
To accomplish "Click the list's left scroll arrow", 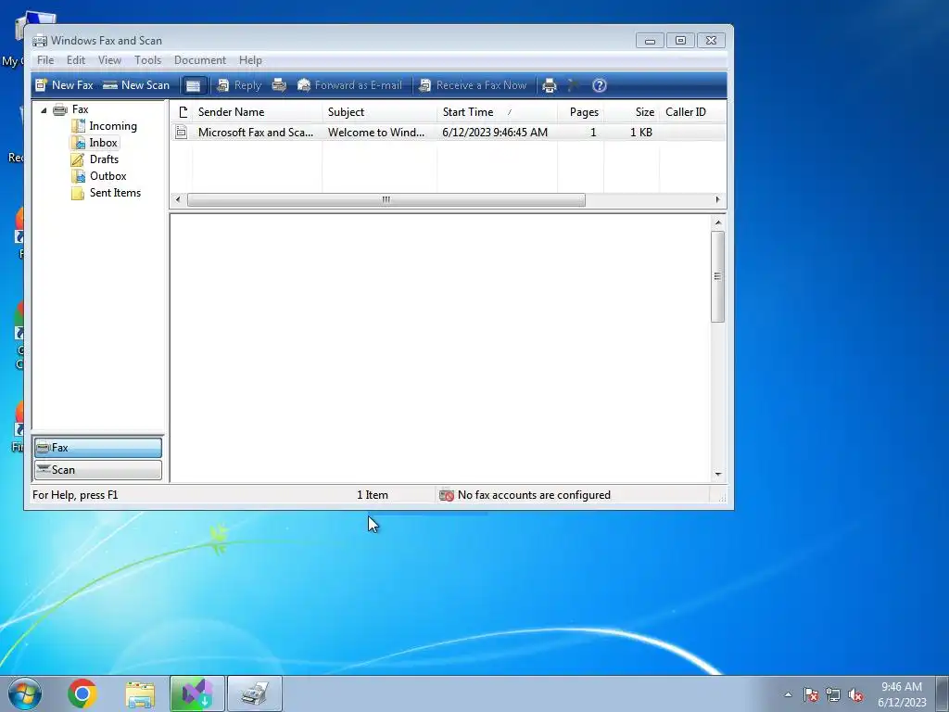I will tap(177, 200).
